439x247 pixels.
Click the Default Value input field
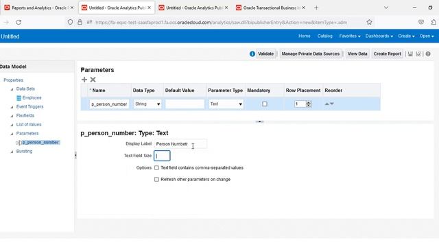pyautogui.click(x=185, y=104)
